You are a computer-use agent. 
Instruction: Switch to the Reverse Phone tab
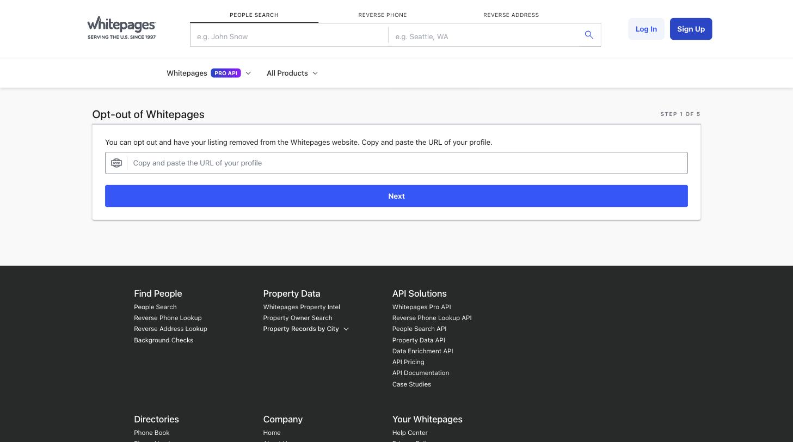(383, 15)
